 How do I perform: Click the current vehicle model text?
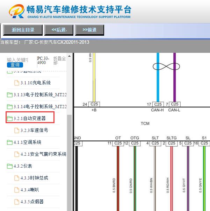pyautogui.click(x=45, y=42)
